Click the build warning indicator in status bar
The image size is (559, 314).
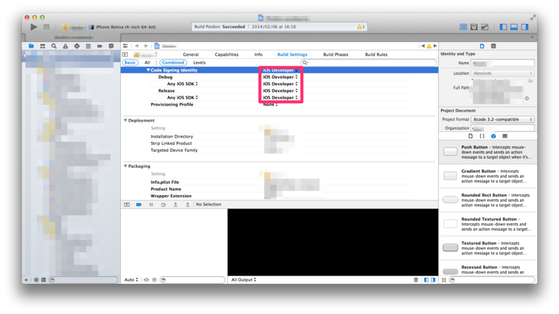pos(361,27)
